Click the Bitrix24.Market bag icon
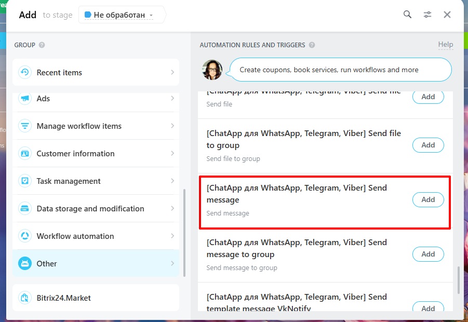 pyautogui.click(x=24, y=298)
